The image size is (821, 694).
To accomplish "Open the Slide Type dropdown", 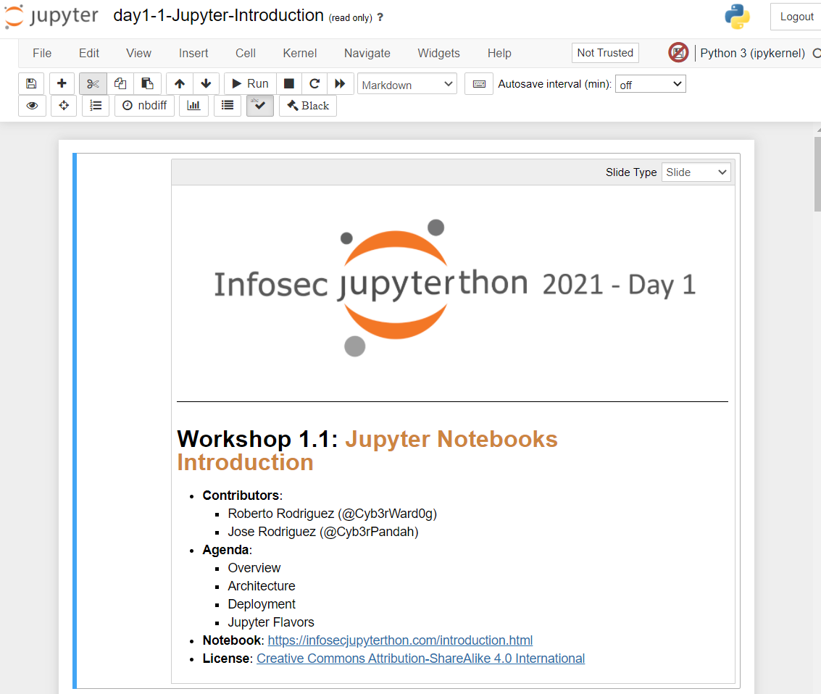I will point(696,172).
